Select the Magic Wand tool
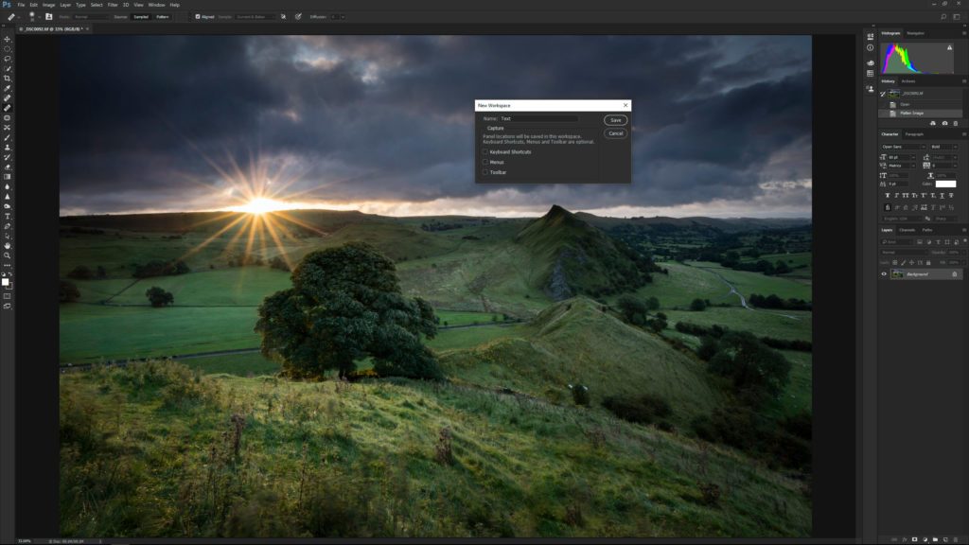The image size is (969, 545). (8, 68)
